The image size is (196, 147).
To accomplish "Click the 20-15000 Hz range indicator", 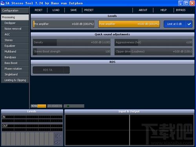I will (x=55, y=106).
